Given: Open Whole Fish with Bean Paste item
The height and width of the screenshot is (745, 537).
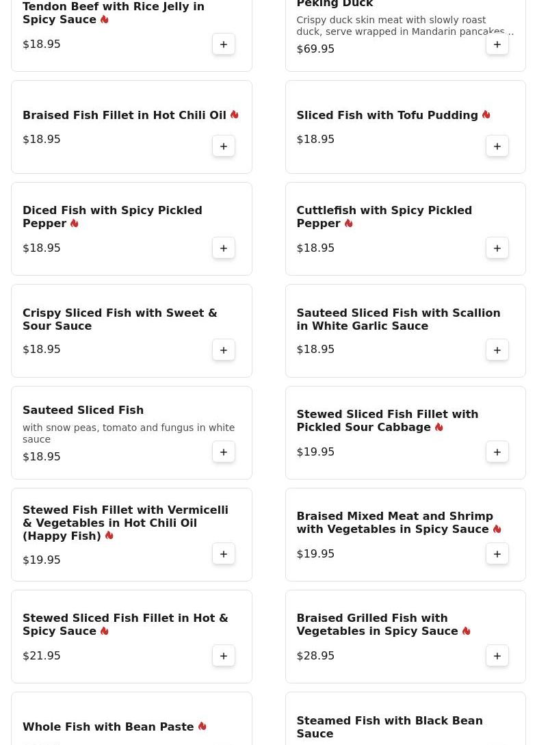Looking at the screenshot, I should pyautogui.click(x=108, y=727).
